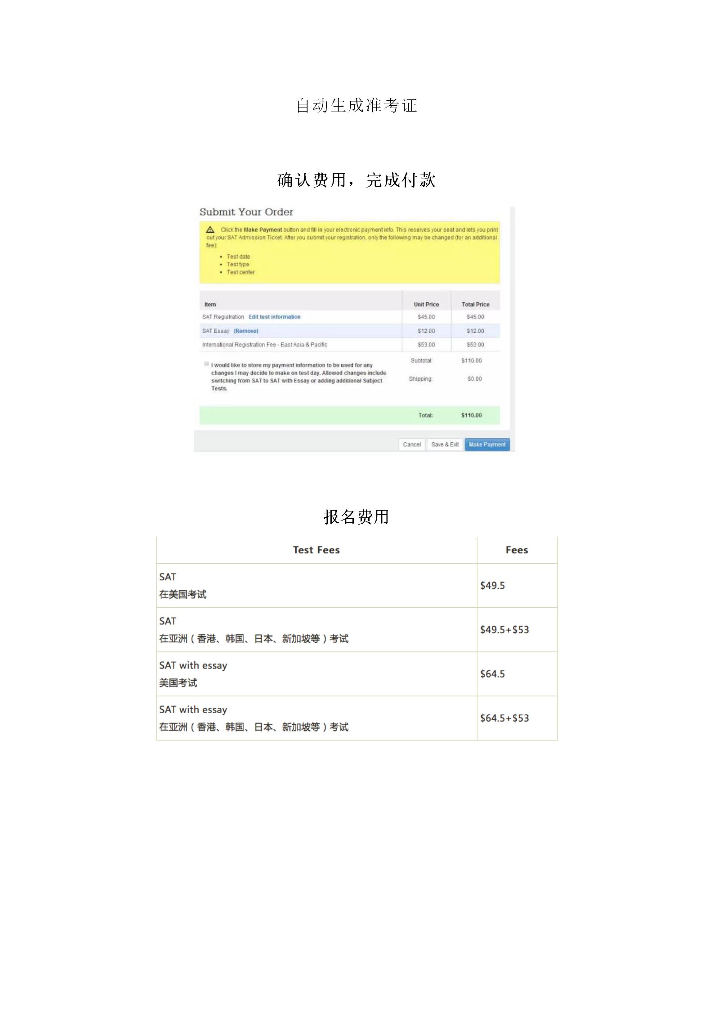Click the 报名费用 heading
This screenshot has height=1010, width=713.
click(356, 517)
